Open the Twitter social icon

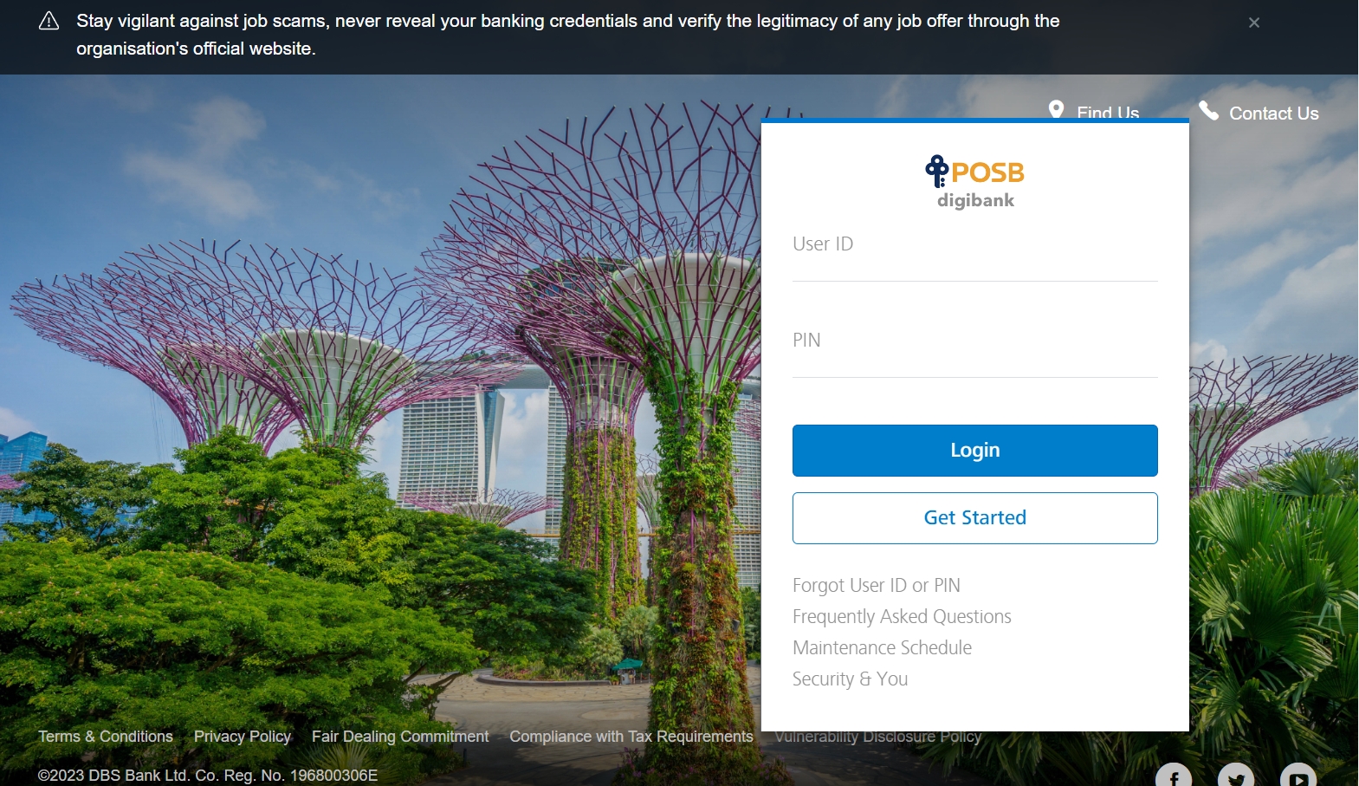point(1236,776)
